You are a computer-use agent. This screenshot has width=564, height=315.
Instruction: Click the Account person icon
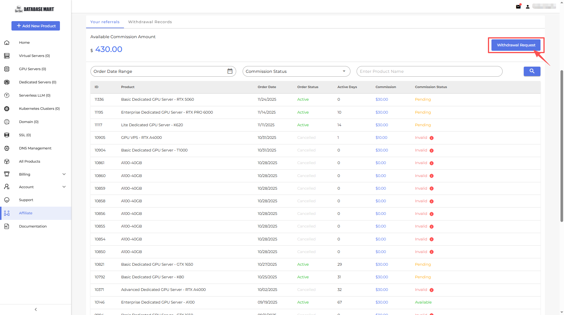(x=7, y=187)
